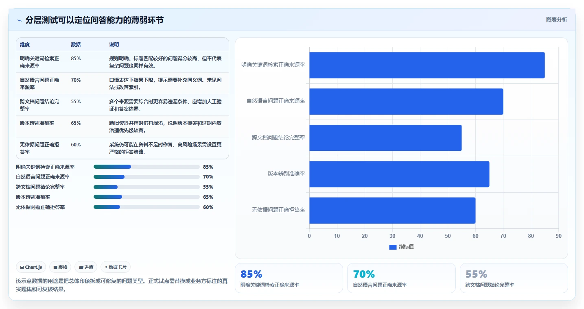This screenshot has height=309, width=584.
Task: Open the 55% data card
Action: pos(514,278)
